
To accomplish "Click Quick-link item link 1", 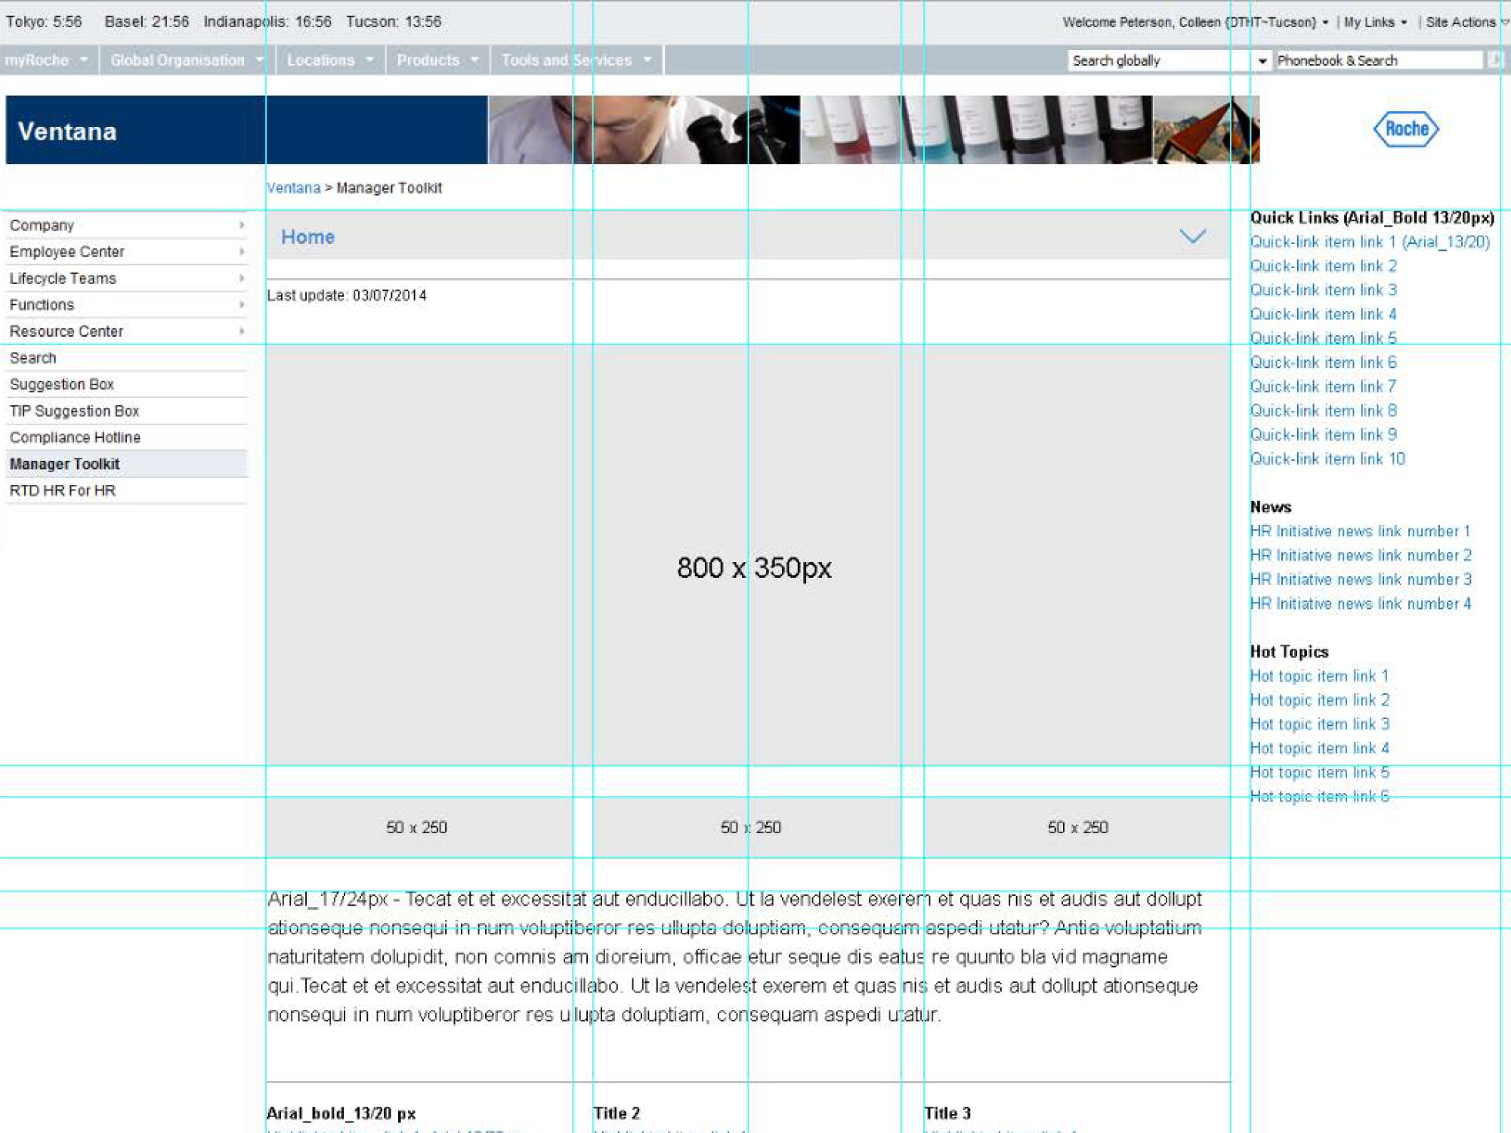I will click(1370, 242).
